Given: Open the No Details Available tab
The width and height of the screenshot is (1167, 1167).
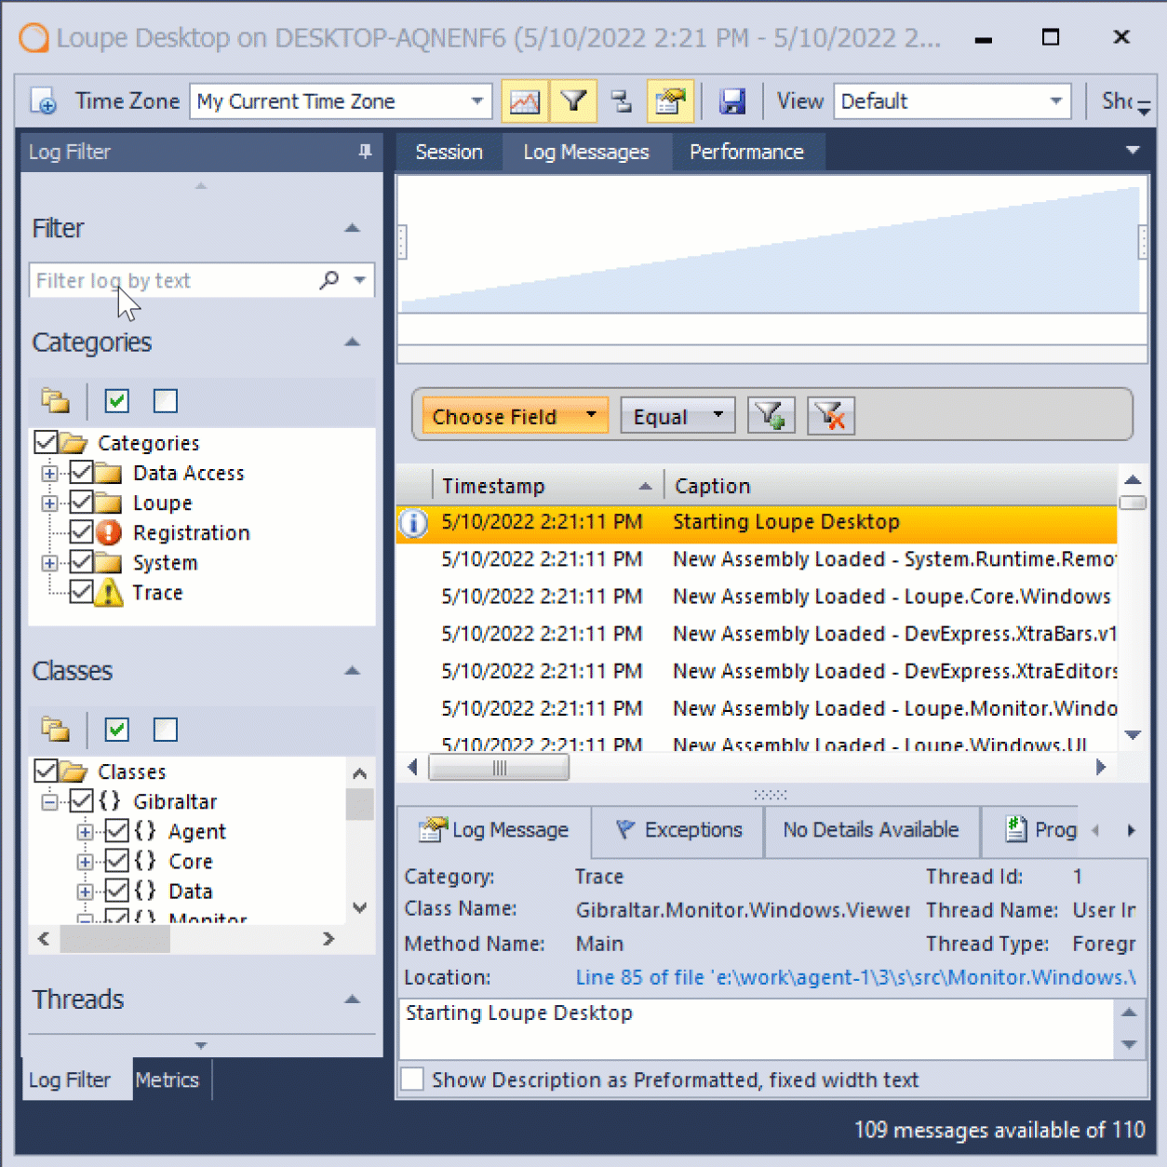Looking at the screenshot, I should click(x=871, y=829).
